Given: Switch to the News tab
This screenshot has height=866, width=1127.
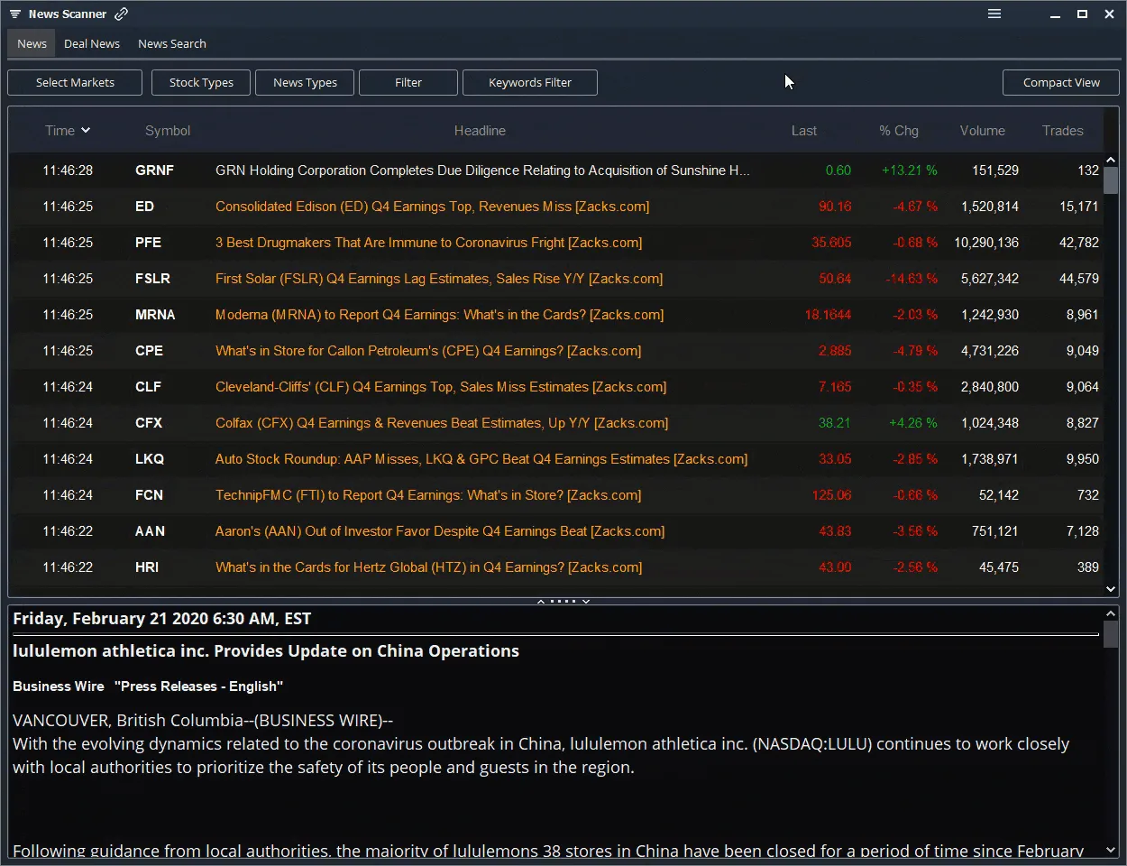Looking at the screenshot, I should click(32, 43).
